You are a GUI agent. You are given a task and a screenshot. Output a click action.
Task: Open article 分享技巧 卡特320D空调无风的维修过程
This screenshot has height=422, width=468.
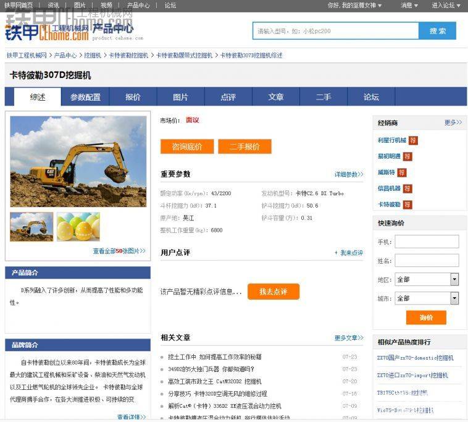(x=217, y=394)
